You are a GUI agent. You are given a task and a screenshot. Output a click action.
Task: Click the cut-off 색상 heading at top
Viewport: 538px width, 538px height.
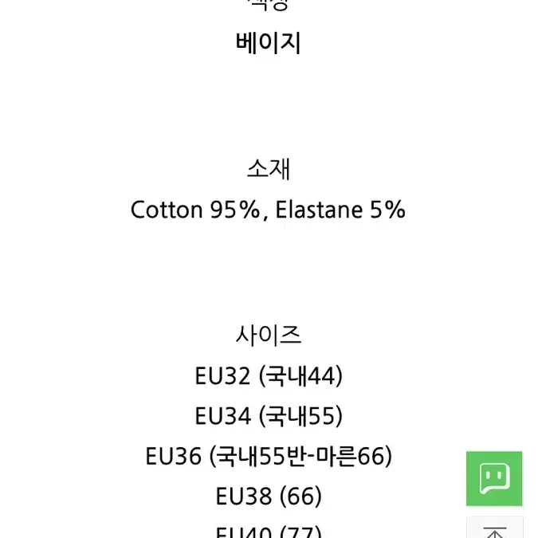point(269,5)
